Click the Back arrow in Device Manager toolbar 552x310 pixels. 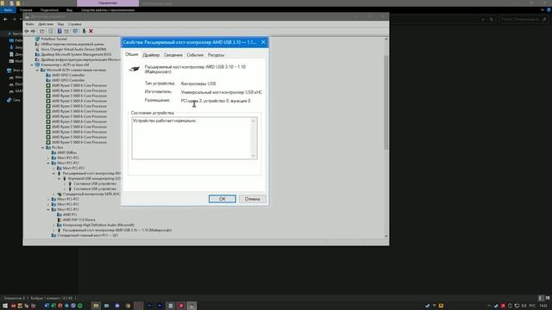27,31
